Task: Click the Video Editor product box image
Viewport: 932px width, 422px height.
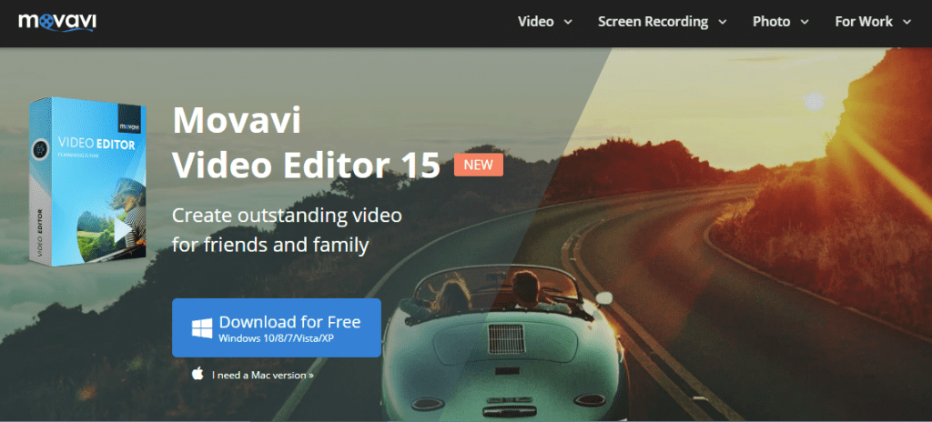Action: [x=86, y=180]
